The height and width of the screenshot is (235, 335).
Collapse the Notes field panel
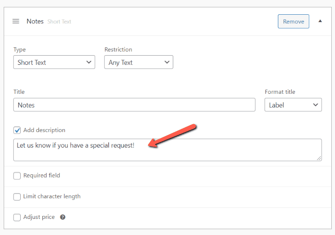coord(320,21)
